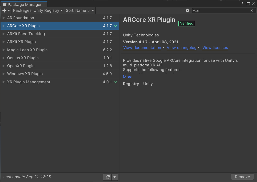
Task: Click the OpenXR Plugin version 1.2.8
Action: pos(108,66)
